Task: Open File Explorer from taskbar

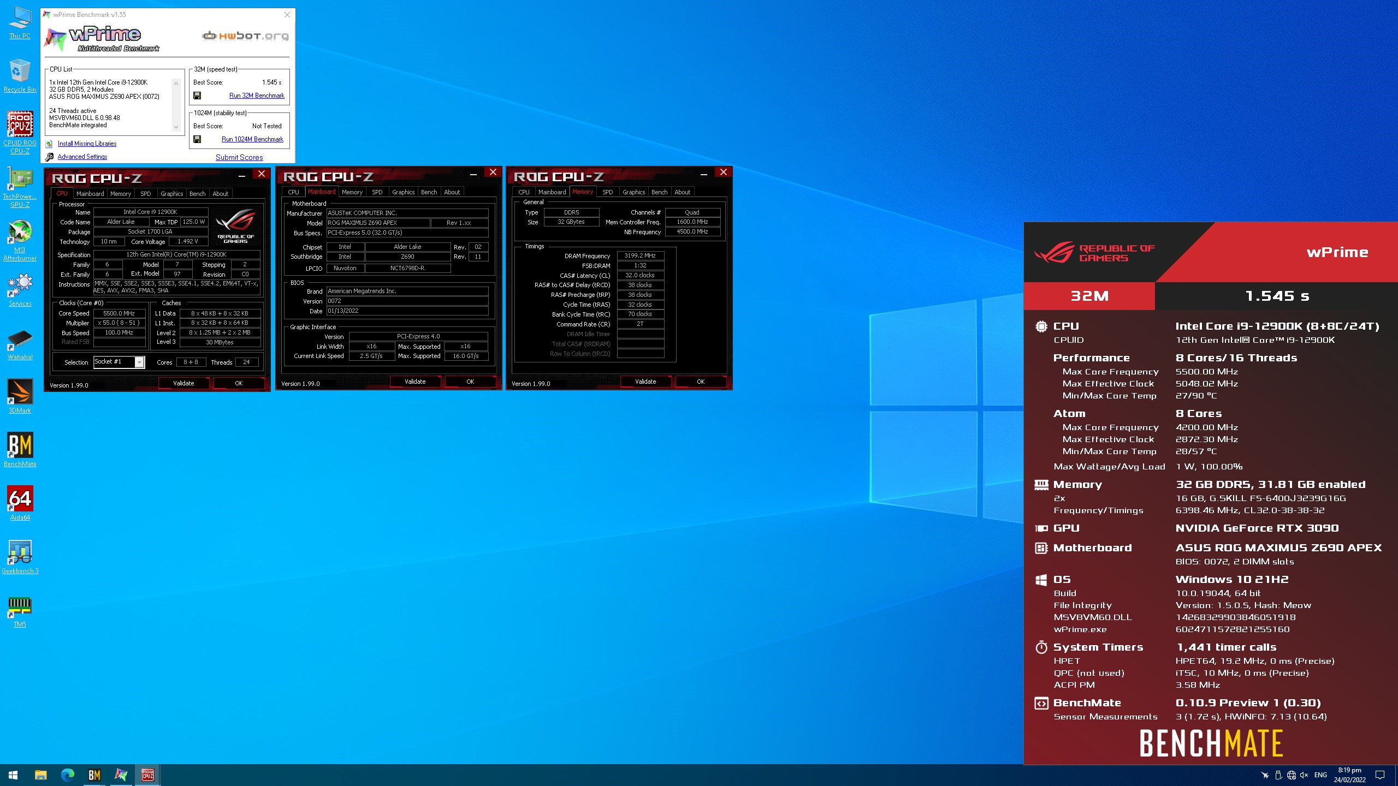Action: (x=40, y=775)
